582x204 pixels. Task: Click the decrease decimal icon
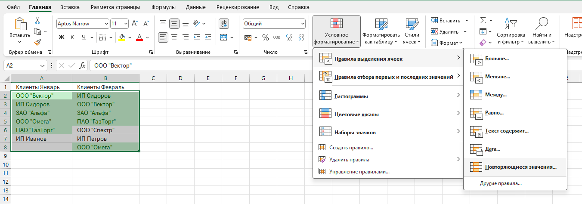(x=300, y=37)
